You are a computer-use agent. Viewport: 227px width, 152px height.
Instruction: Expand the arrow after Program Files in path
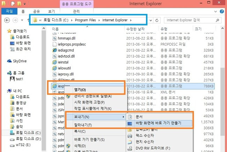click(99, 20)
